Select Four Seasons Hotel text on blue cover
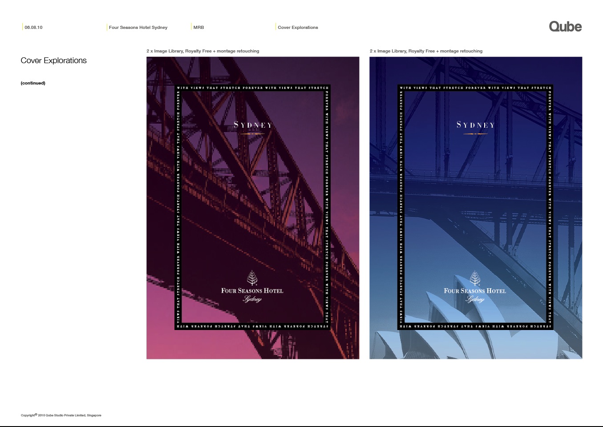Viewport: 603px width, 427px height. click(x=475, y=291)
